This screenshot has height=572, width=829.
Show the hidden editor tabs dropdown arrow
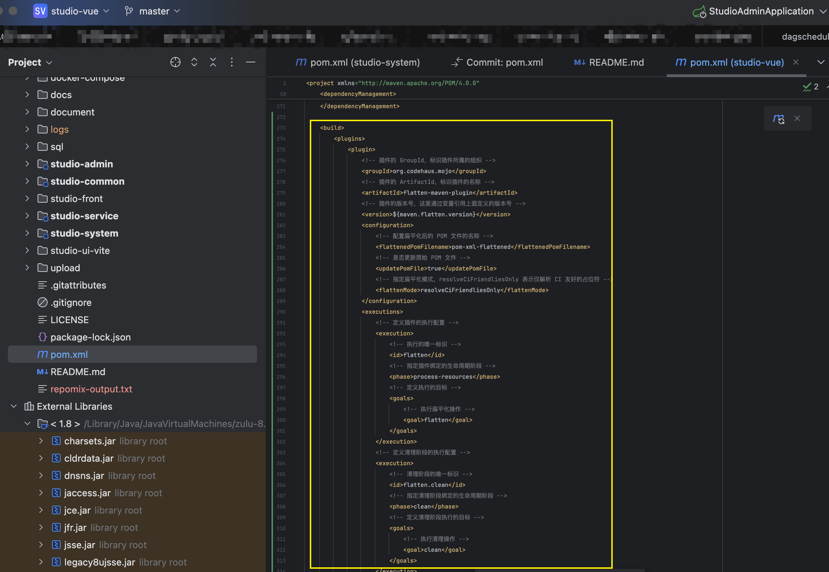coord(820,62)
